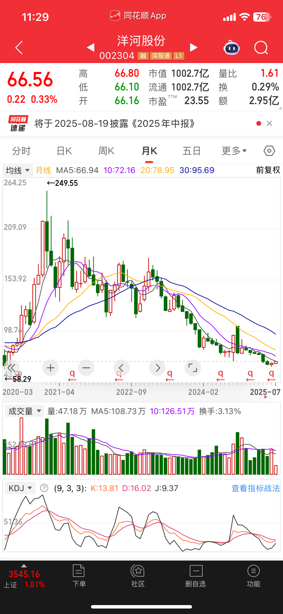This screenshot has width=283, height=614.
Task: Open 社区 community icon in bottom bar
Action: (x=138, y=576)
